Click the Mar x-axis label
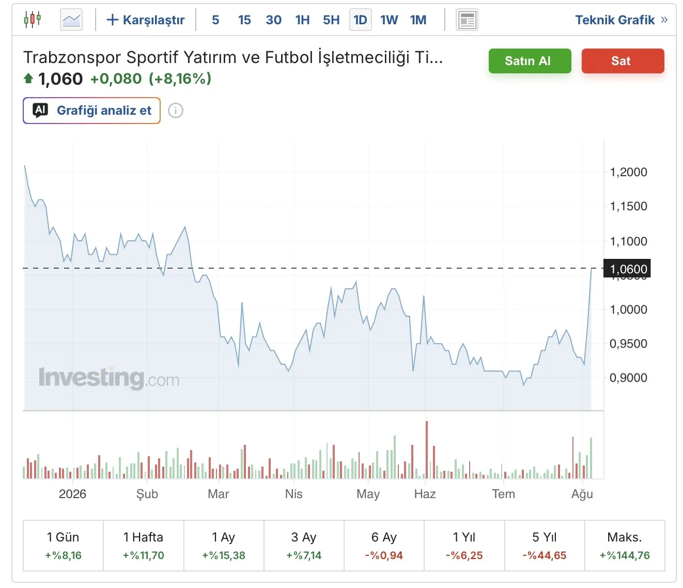 (218, 494)
